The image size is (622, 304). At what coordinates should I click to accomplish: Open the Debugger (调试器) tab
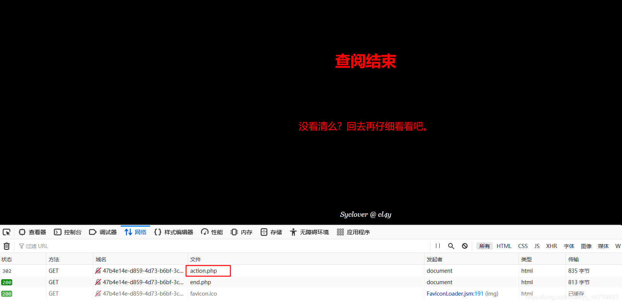(103, 232)
